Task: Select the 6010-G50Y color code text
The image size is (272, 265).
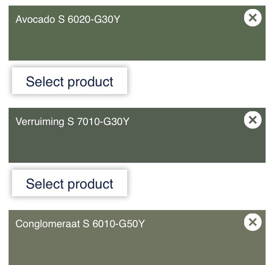Action: [119, 224]
